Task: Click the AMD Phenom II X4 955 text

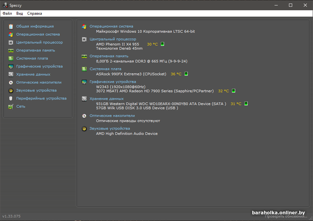Action: [117, 44]
